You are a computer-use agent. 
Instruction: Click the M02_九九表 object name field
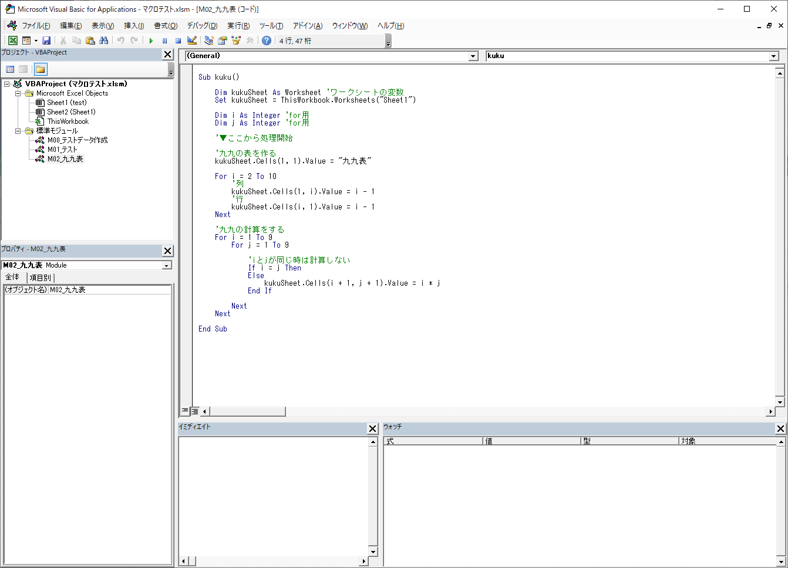point(110,290)
